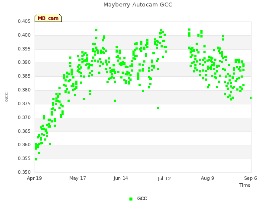This screenshot has width=277, height=207.
Task: Select the GCC legend label
Action: [x=142, y=198]
